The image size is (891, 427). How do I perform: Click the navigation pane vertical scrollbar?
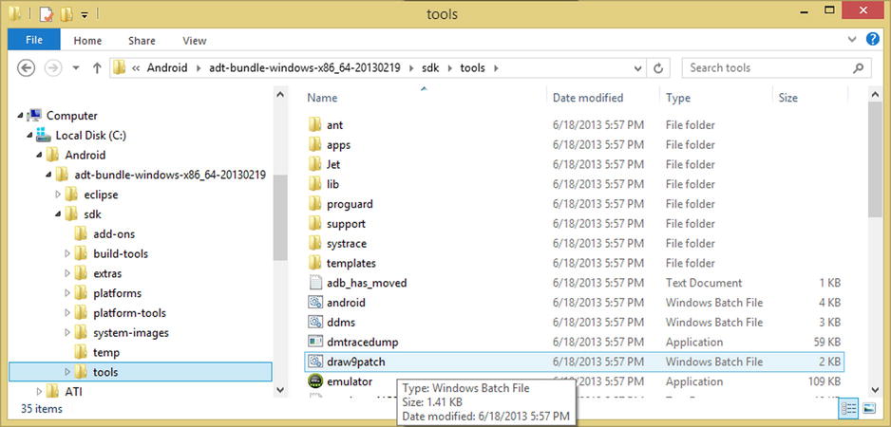click(279, 217)
